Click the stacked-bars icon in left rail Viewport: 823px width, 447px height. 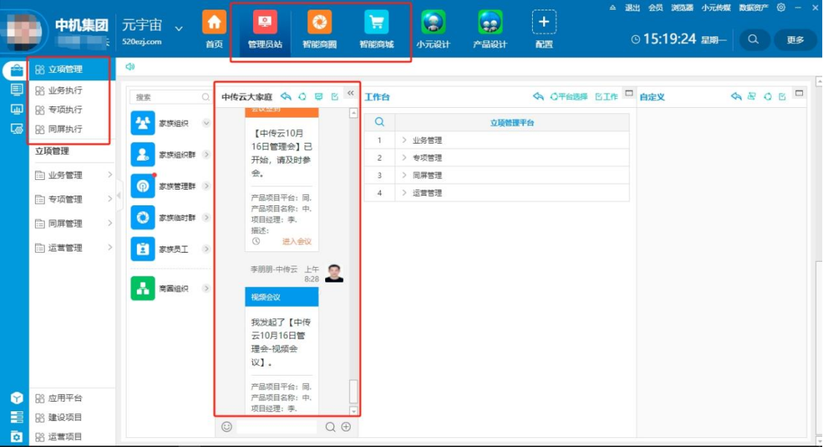pyautogui.click(x=16, y=417)
